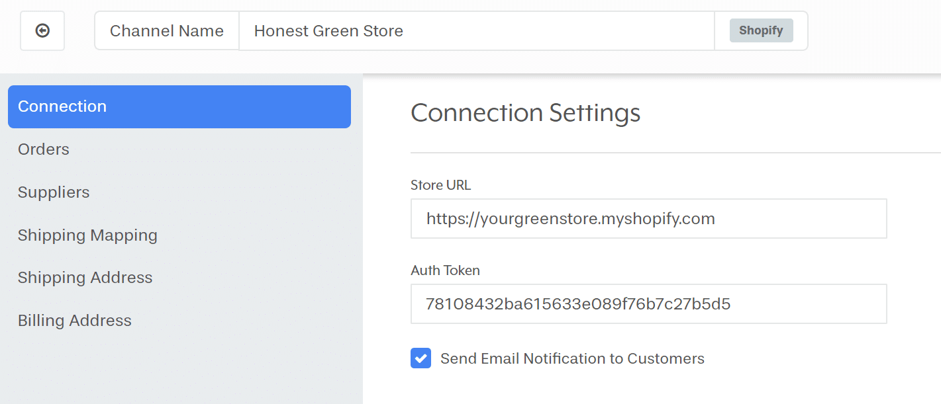Viewport: 941px width, 404px height.
Task: Click the Shopify platform badge
Action: pyautogui.click(x=761, y=30)
